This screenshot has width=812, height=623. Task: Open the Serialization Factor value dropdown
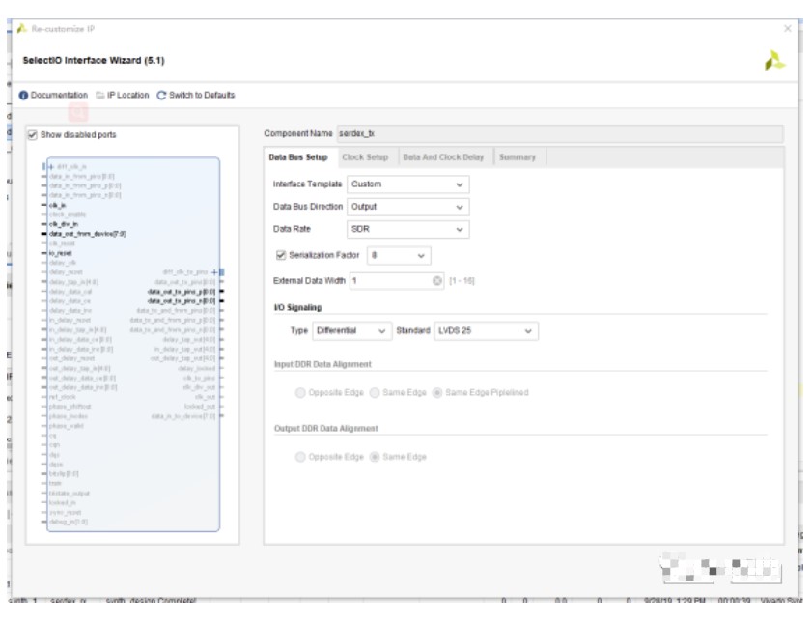(x=399, y=255)
